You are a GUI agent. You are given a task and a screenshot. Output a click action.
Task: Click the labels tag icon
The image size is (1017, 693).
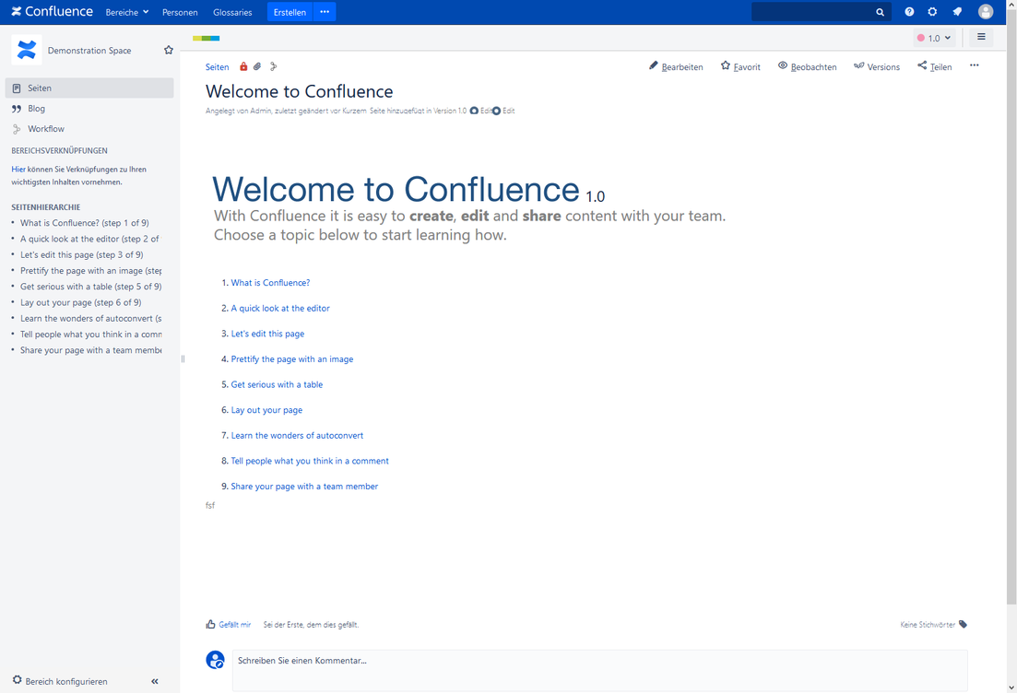pyautogui.click(x=964, y=624)
